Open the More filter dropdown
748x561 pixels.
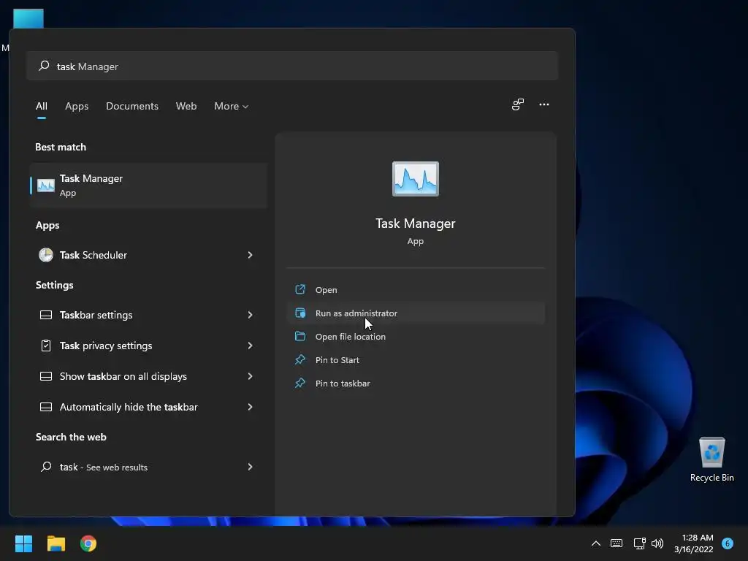(x=232, y=106)
